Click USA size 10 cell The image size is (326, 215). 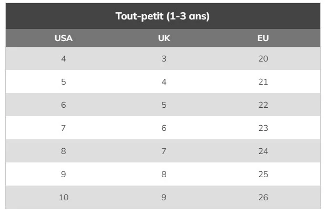point(64,198)
